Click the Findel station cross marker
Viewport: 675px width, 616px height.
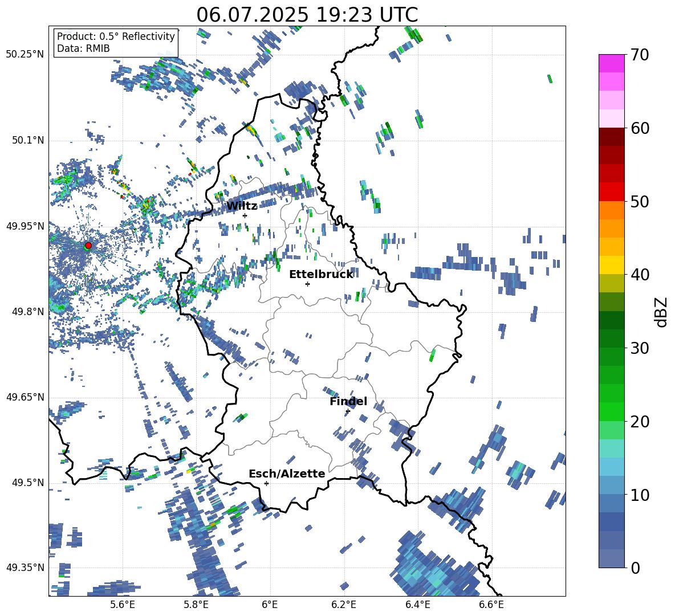click(x=348, y=411)
